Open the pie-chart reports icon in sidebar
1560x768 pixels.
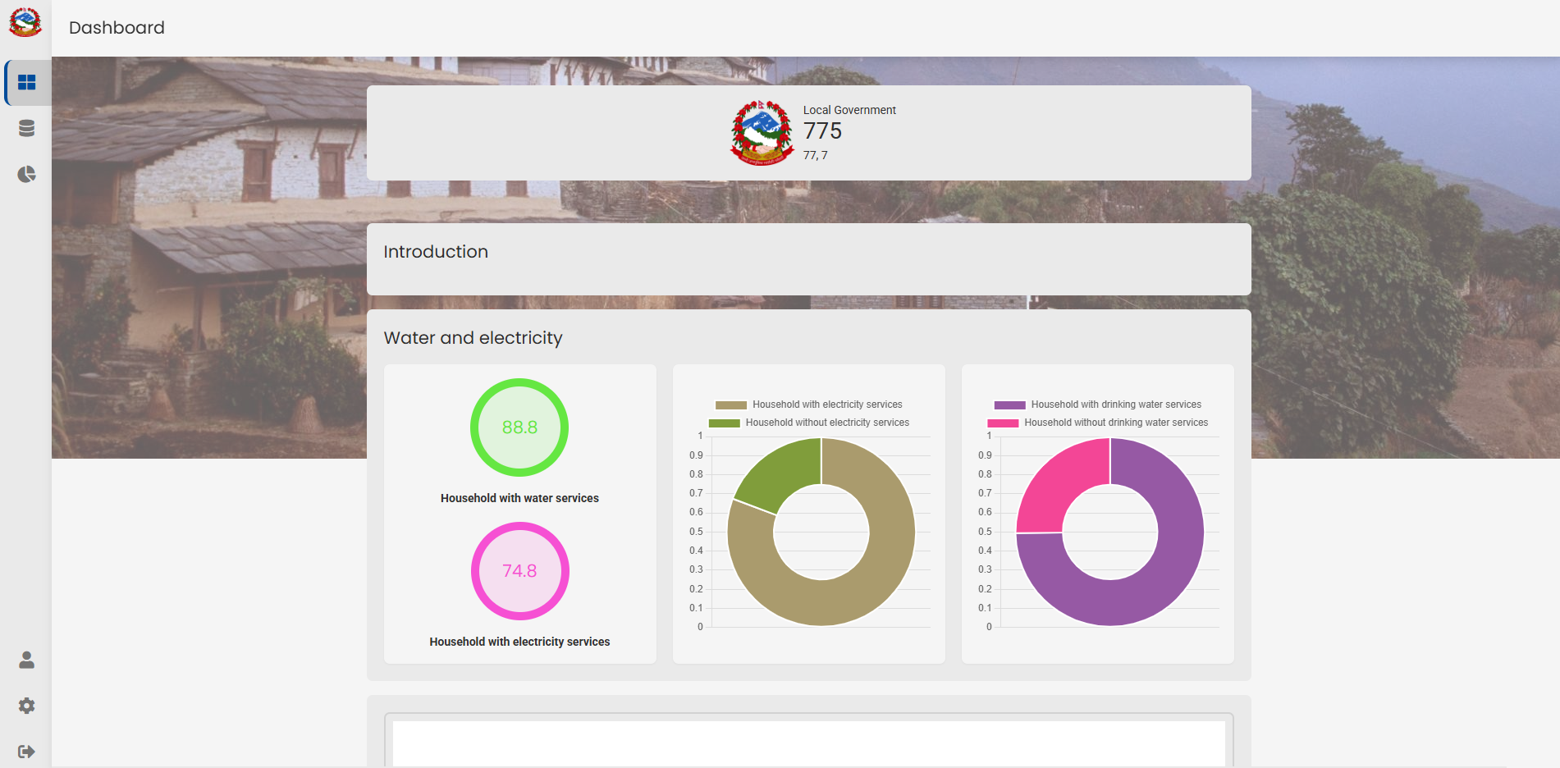tap(27, 174)
